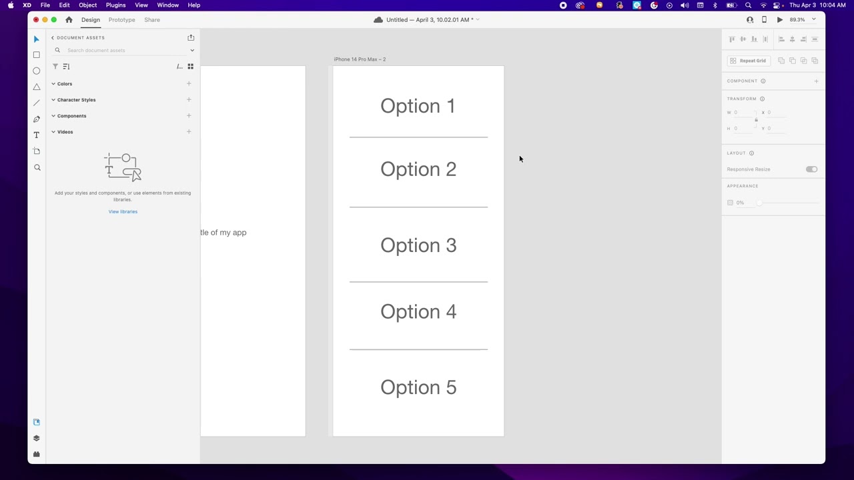Image resolution: width=854 pixels, height=480 pixels.
Task: Apply the Intersect boolean operation
Action: point(803,61)
